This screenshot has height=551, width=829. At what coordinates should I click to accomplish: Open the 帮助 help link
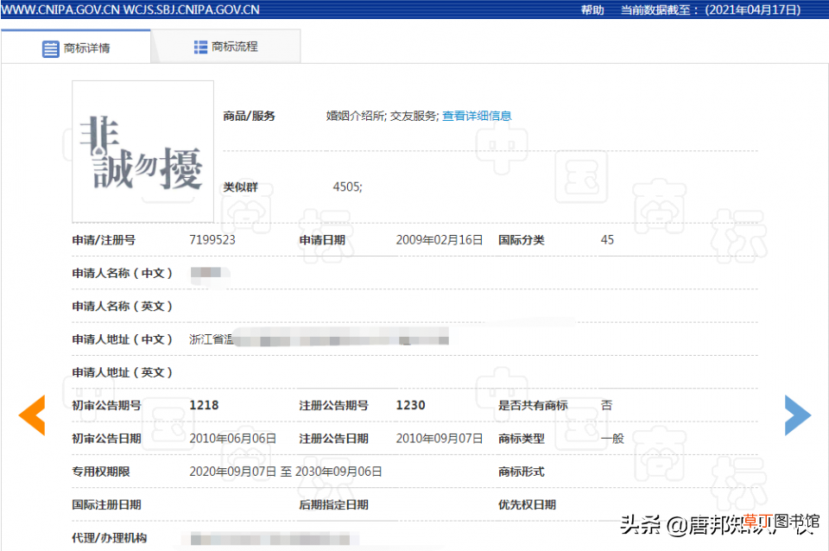[592, 10]
